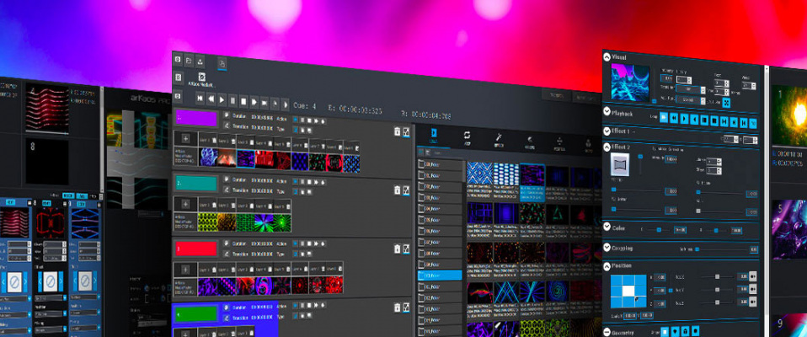
Task: Click the position grid in Position section
Action: point(628,291)
